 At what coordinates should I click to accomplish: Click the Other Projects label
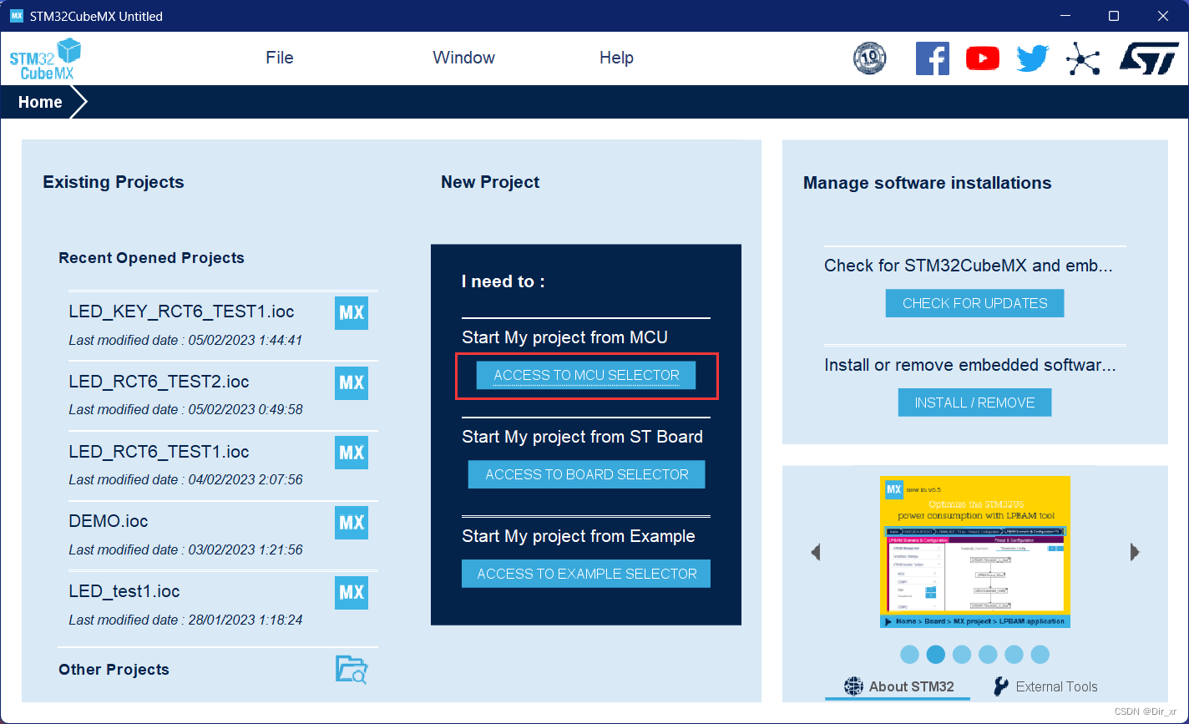(x=114, y=670)
